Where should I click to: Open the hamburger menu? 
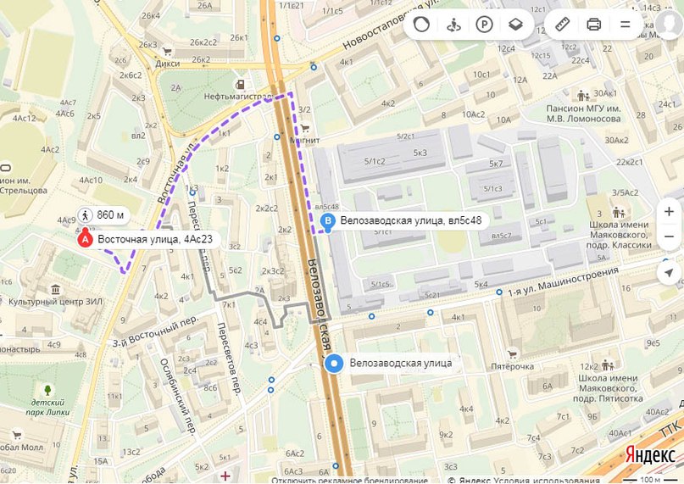tap(626, 24)
